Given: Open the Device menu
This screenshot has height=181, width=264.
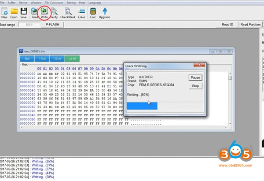Looking at the screenshot, I should [x=23, y=3].
